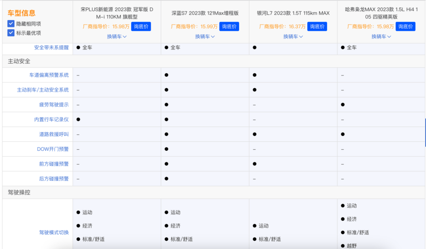The width and height of the screenshot is (426, 249).
Task: Toggle the 标示最优项 checkbox
Action: 11,33
